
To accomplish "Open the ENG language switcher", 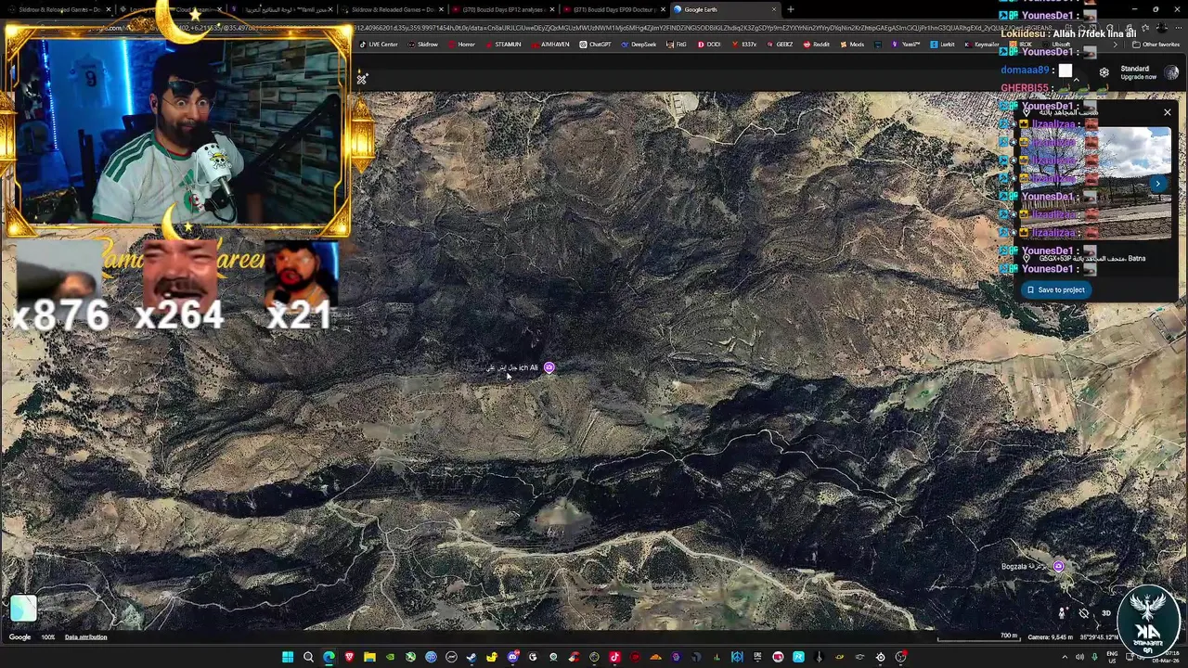I will click(x=1112, y=657).
